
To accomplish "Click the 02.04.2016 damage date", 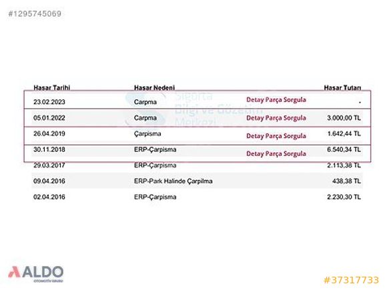I will point(49,197).
